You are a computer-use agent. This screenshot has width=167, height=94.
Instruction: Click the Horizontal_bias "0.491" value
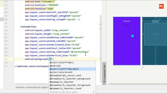point(76,45)
